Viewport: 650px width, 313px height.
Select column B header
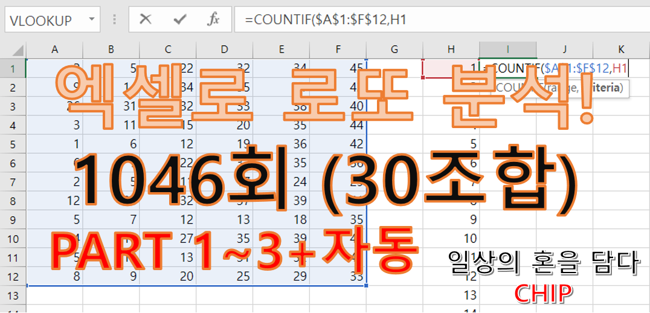(x=111, y=50)
